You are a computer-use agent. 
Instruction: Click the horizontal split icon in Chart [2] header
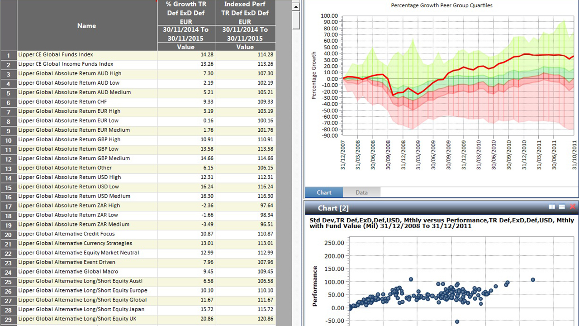pos(562,207)
